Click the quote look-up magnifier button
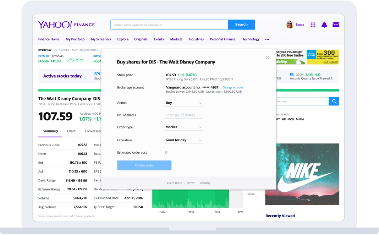 334,101
